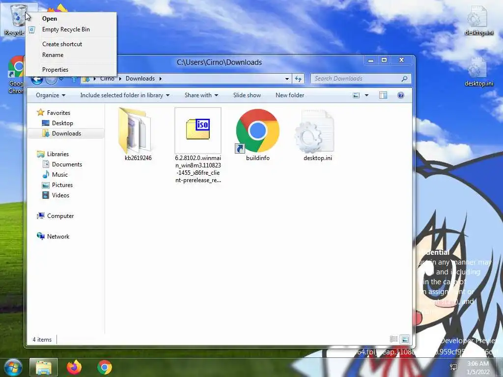Click the refresh button beside address bar
Image resolution: width=503 pixels, height=377 pixels.
point(298,79)
